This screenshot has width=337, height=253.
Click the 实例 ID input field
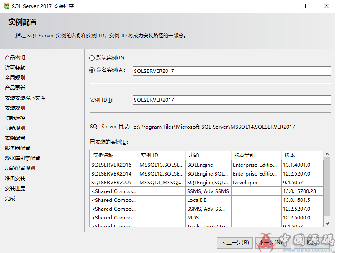pos(232,100)
